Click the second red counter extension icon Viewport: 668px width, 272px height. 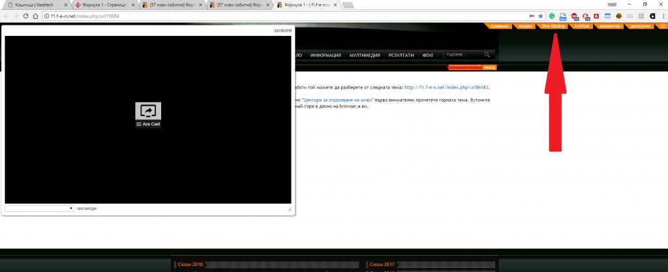(586, 16)
